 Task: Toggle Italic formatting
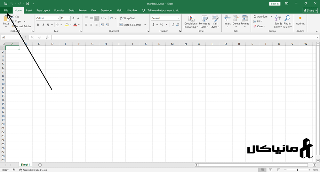(43, 25)
